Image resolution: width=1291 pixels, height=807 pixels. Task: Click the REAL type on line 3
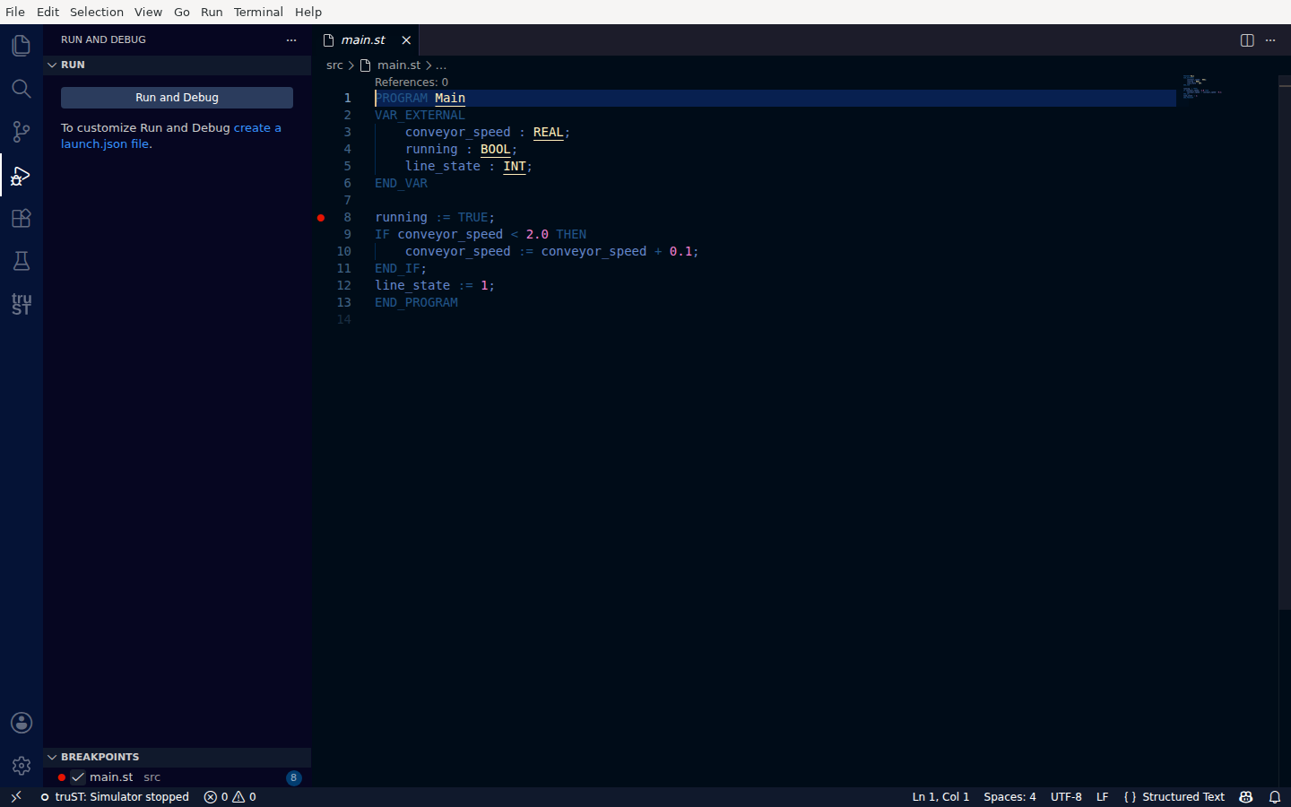click(548, 132)
